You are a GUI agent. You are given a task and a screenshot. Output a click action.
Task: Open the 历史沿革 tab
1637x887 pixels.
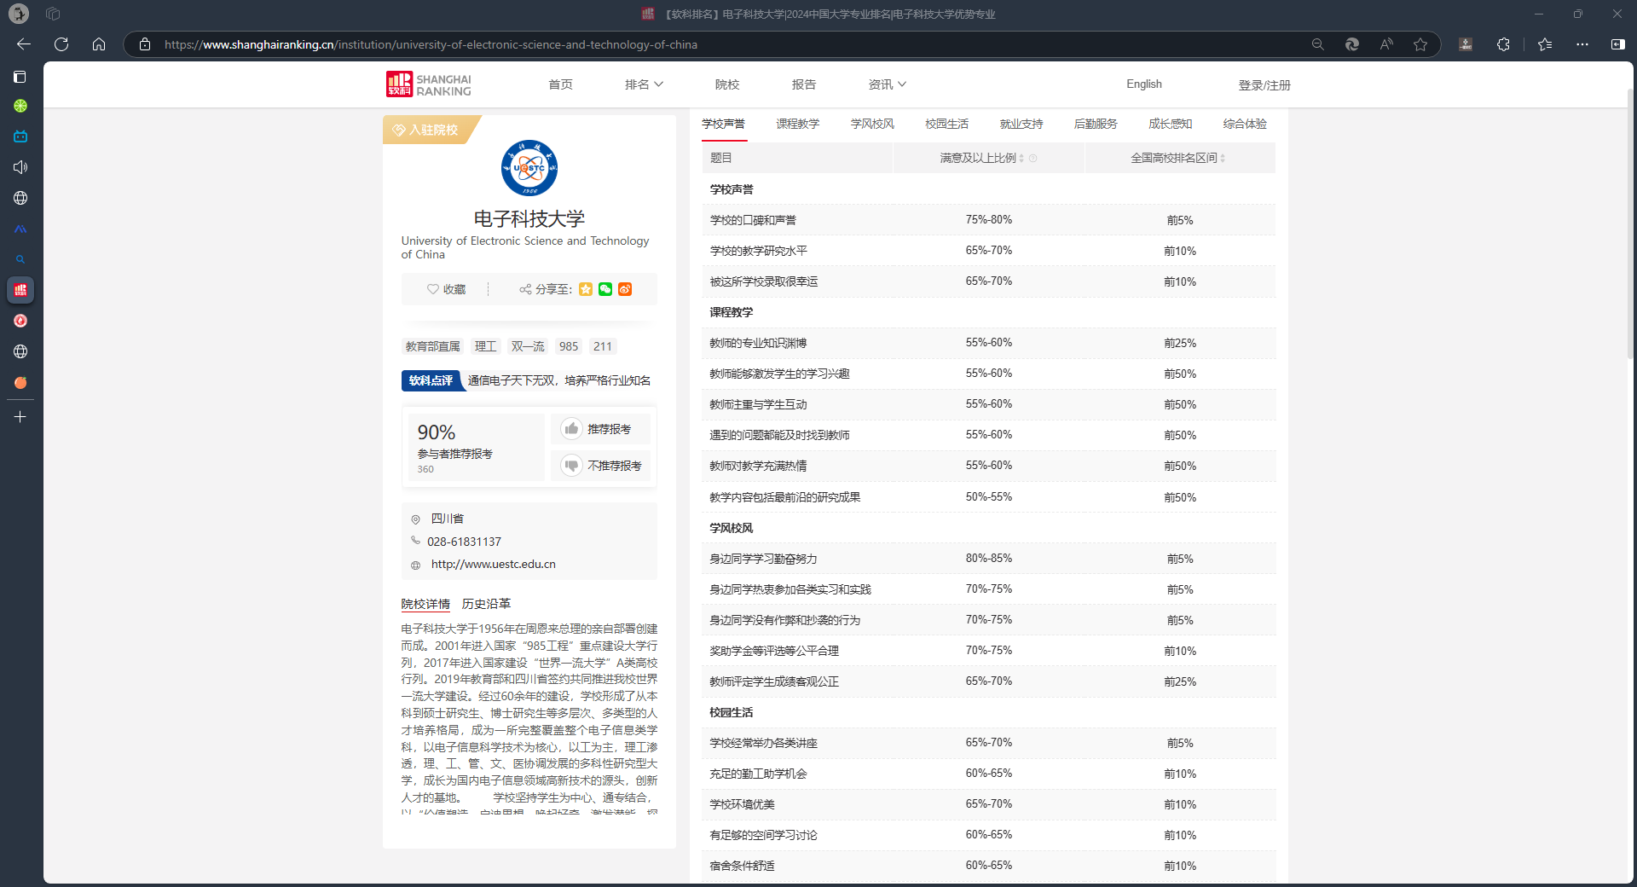[486, 604]
